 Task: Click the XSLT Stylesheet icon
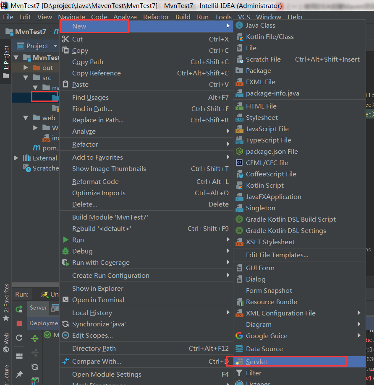239,242
